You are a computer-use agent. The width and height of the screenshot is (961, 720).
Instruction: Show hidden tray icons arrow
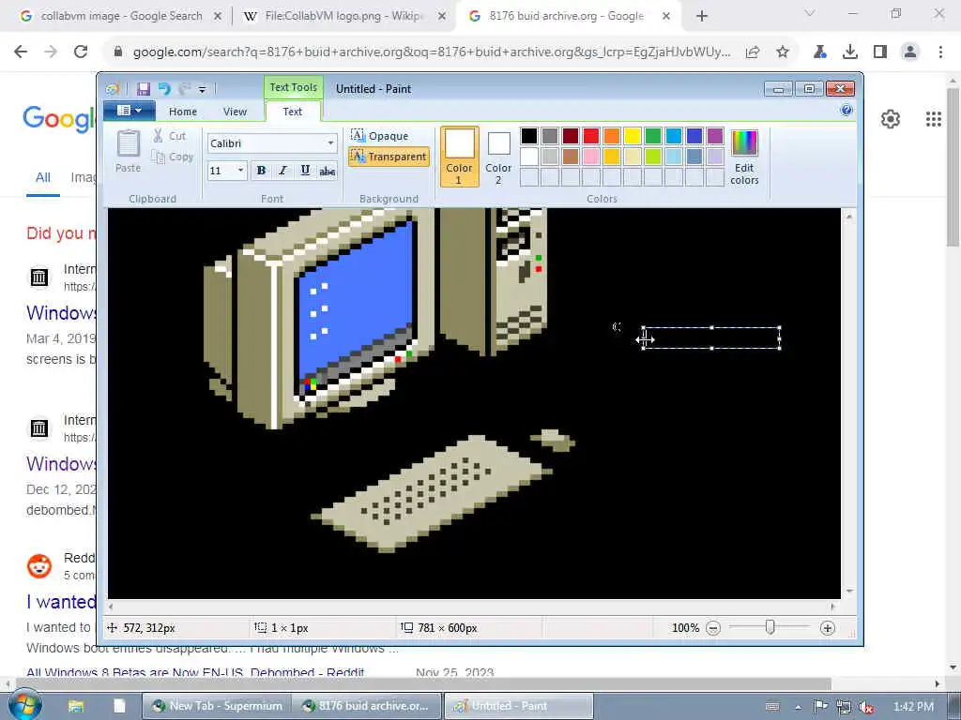(x=798, y=707)
